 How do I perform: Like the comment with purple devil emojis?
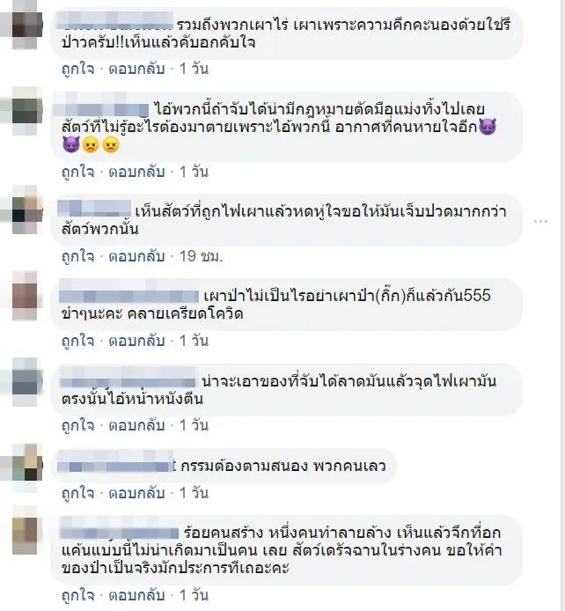tap(77, 172)
